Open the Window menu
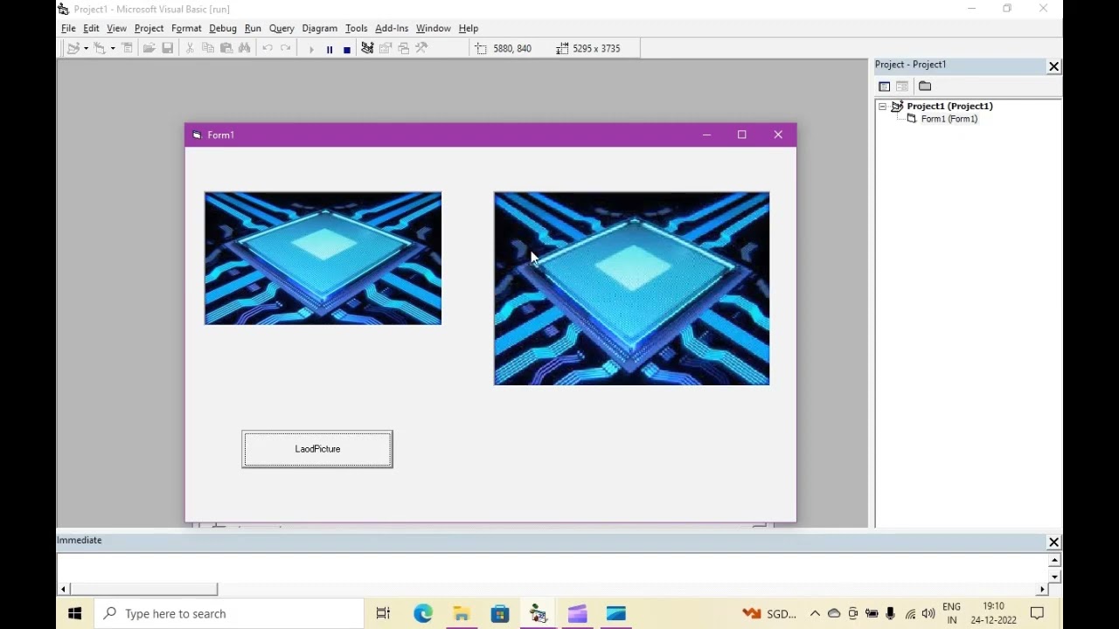1119x629 pixels. coord(433,29)
